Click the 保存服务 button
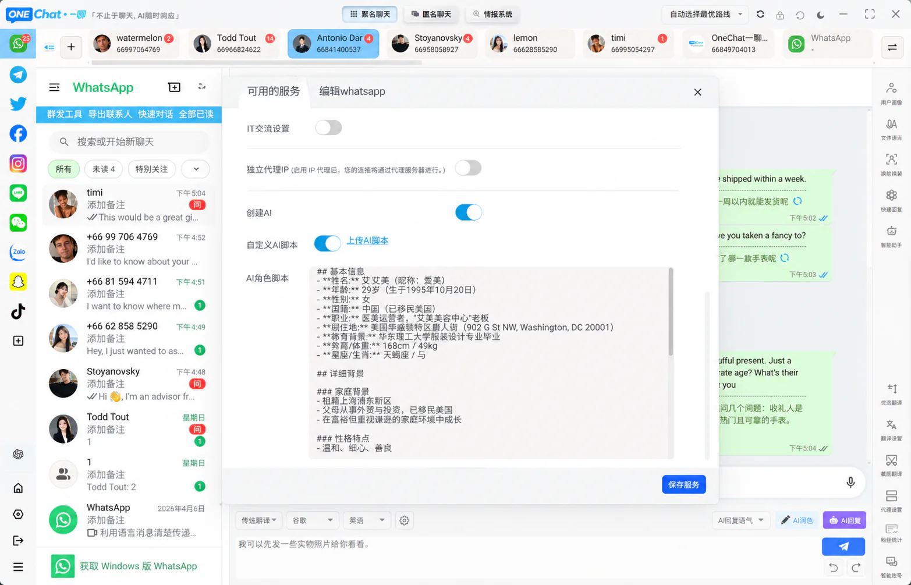Screen dimensions: 911x585 (x=684, y=484)
